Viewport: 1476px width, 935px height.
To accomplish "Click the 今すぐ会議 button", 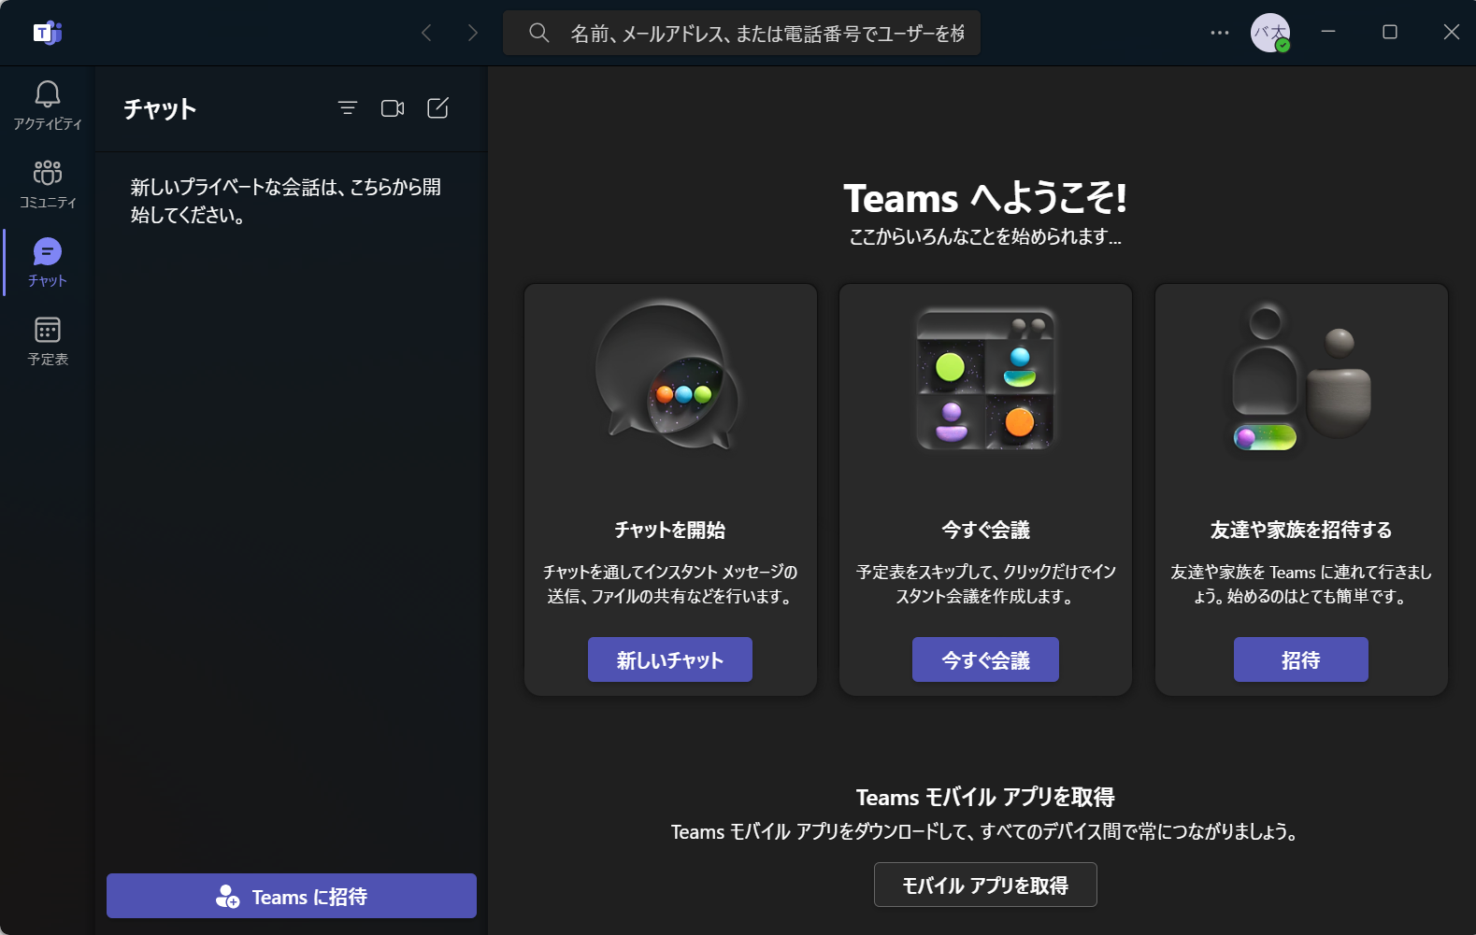I will tap(985, 659).
